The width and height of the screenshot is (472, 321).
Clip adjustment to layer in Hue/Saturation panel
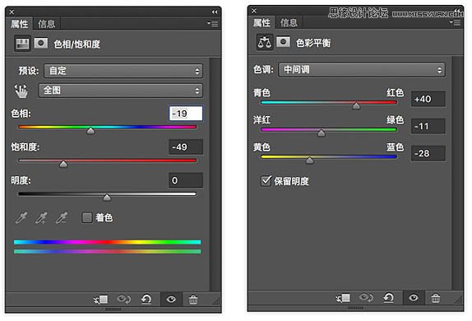pyautogui.click(x=100, y=300)
